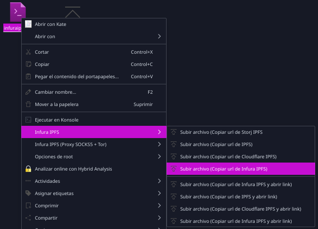Click the Kate icon beside Abrir con Kate
The width and height of the screenshot is (318, 229).
click(x=28, y=24)
